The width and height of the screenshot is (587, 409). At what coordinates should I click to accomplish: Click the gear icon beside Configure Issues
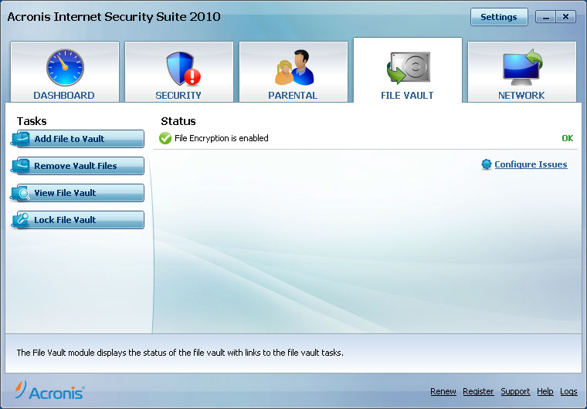487,164
